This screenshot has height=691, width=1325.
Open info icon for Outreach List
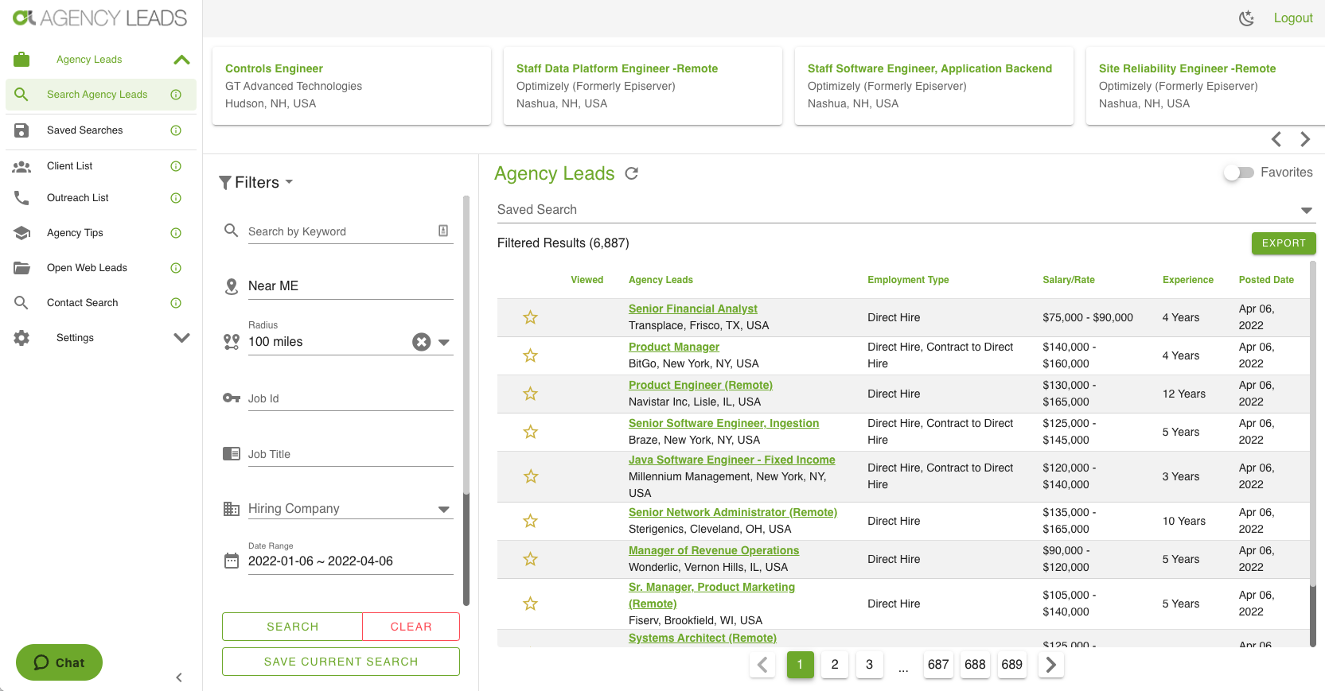(x=176, y=198)
